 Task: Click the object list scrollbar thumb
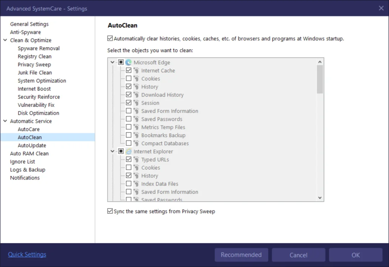tap(320, 79)
